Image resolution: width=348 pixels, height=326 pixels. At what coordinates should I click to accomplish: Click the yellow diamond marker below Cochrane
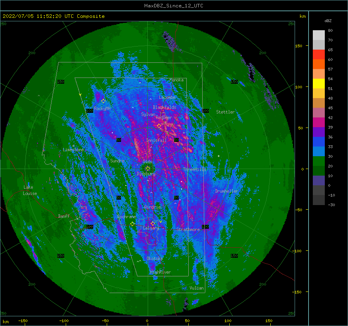[x=133, y=224]
